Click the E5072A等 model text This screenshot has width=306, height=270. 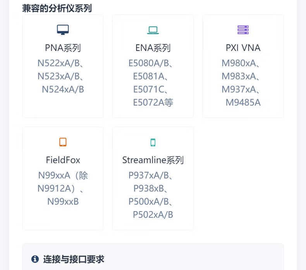click(x=153, y=103)
